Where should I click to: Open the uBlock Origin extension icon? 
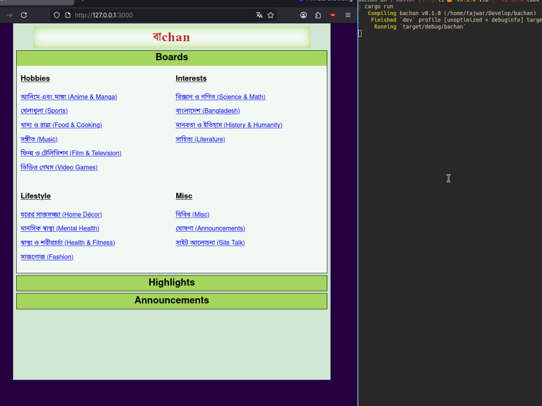tap(333, 15)
